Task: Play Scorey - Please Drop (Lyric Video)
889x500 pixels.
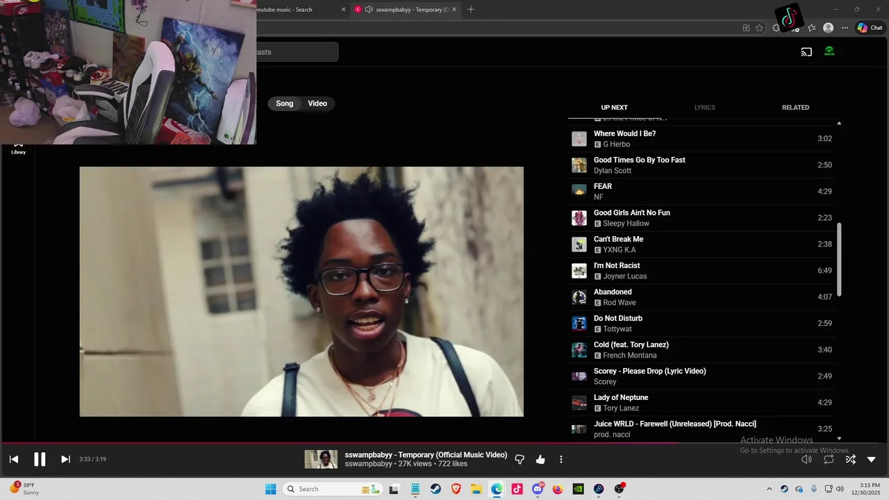Action: click(701, 376)
